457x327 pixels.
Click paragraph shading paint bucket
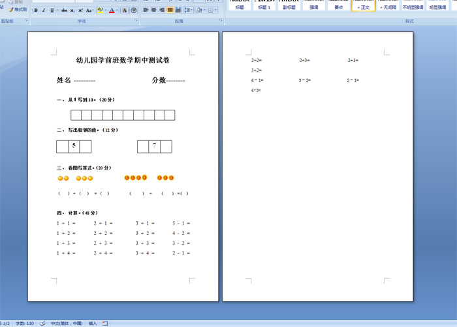(199, 10)
